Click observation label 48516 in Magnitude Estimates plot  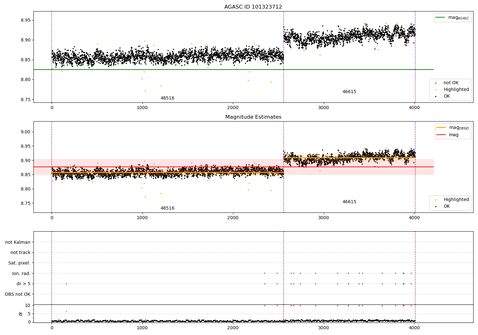point(167,208)
